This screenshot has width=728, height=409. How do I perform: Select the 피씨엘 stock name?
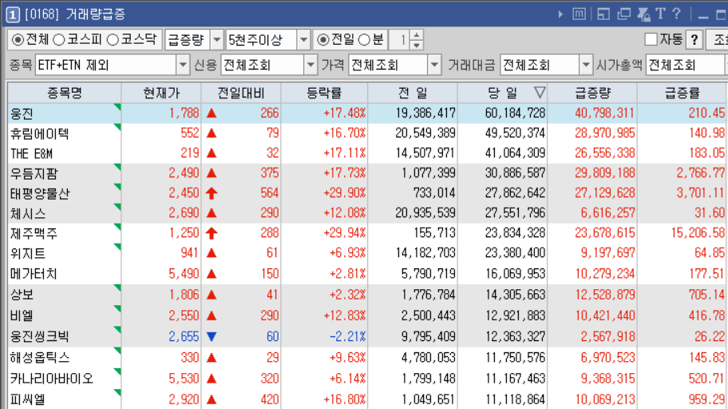pos(27,399)
